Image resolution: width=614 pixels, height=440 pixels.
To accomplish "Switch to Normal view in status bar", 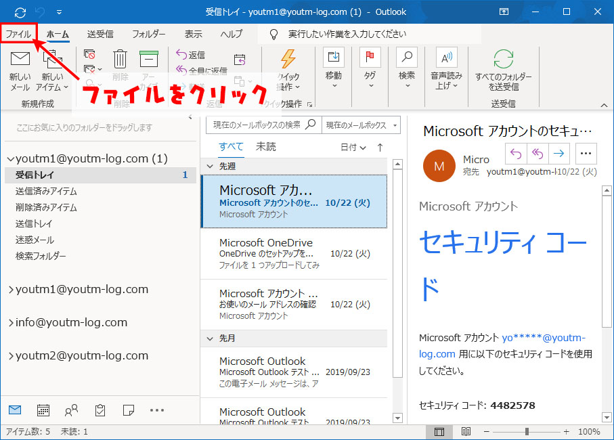I will click(x=439, y=432).
